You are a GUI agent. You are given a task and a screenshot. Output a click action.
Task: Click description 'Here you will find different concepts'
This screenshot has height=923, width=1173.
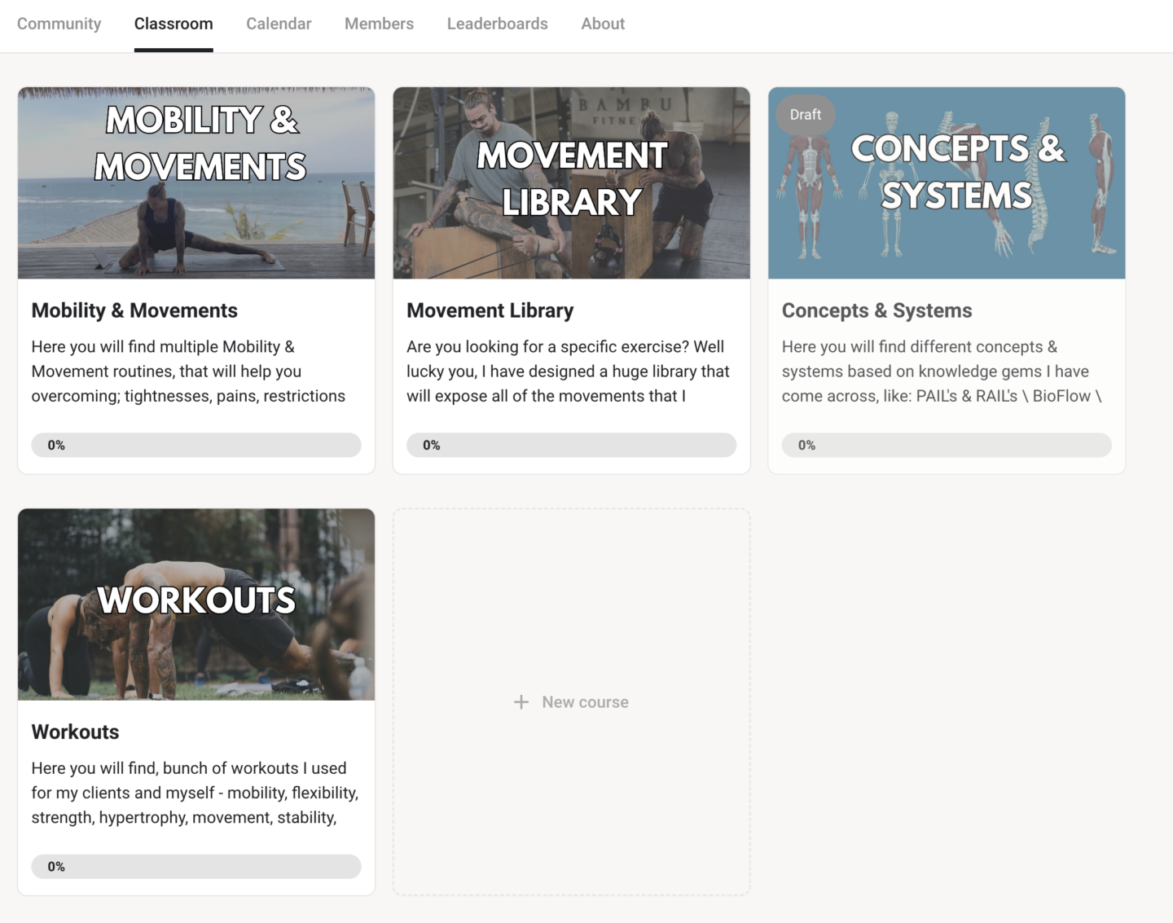(x=942, y=371)
